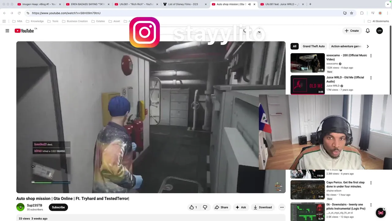
Task: Bookmark this page with the star icon
Action: (352, 13)
